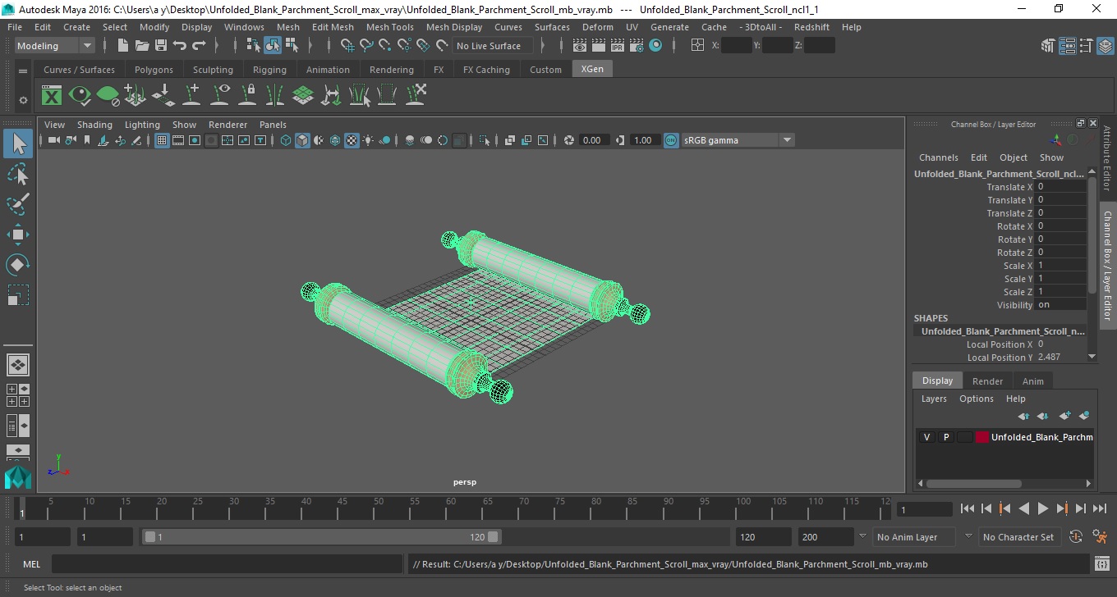Toggle layer playback P box
Image resolution: width=1117 pixels, height=597 pixels.
945,437
